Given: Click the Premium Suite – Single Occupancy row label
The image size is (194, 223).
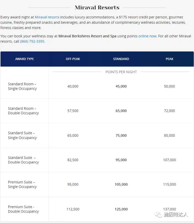Looking at the screenshot, I should tap(22, 184).
